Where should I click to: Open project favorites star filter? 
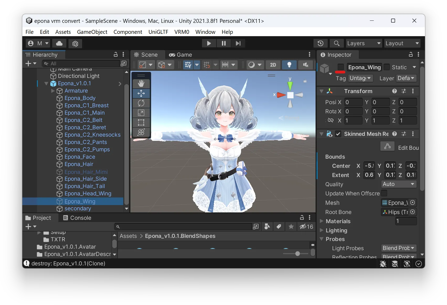(x=291, y=227)
